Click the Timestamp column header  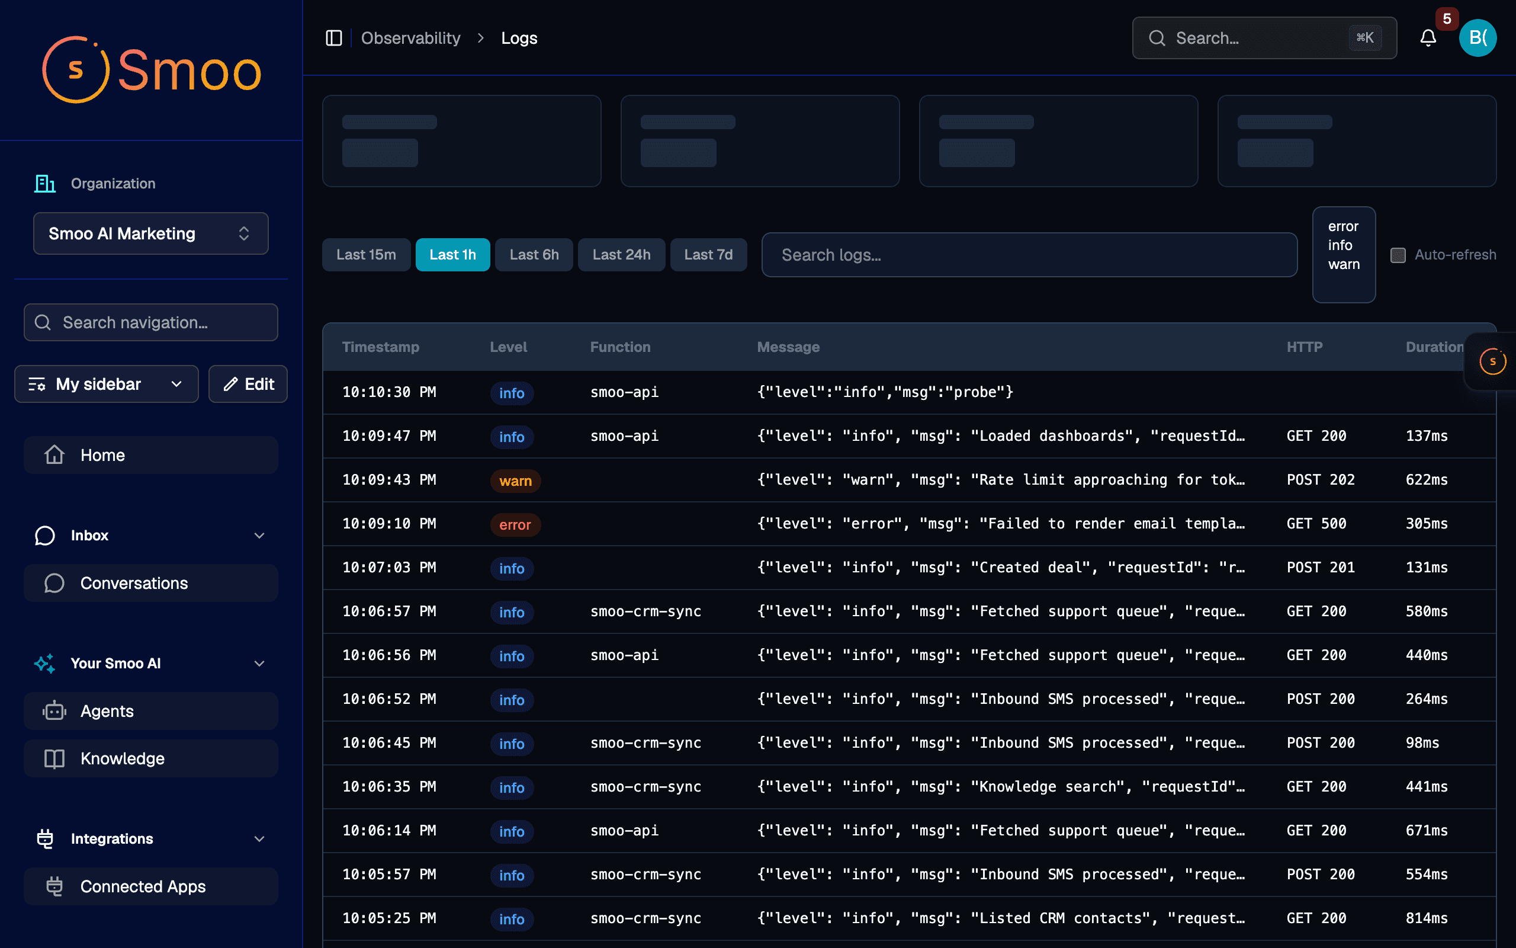click(x=380, y=347)
